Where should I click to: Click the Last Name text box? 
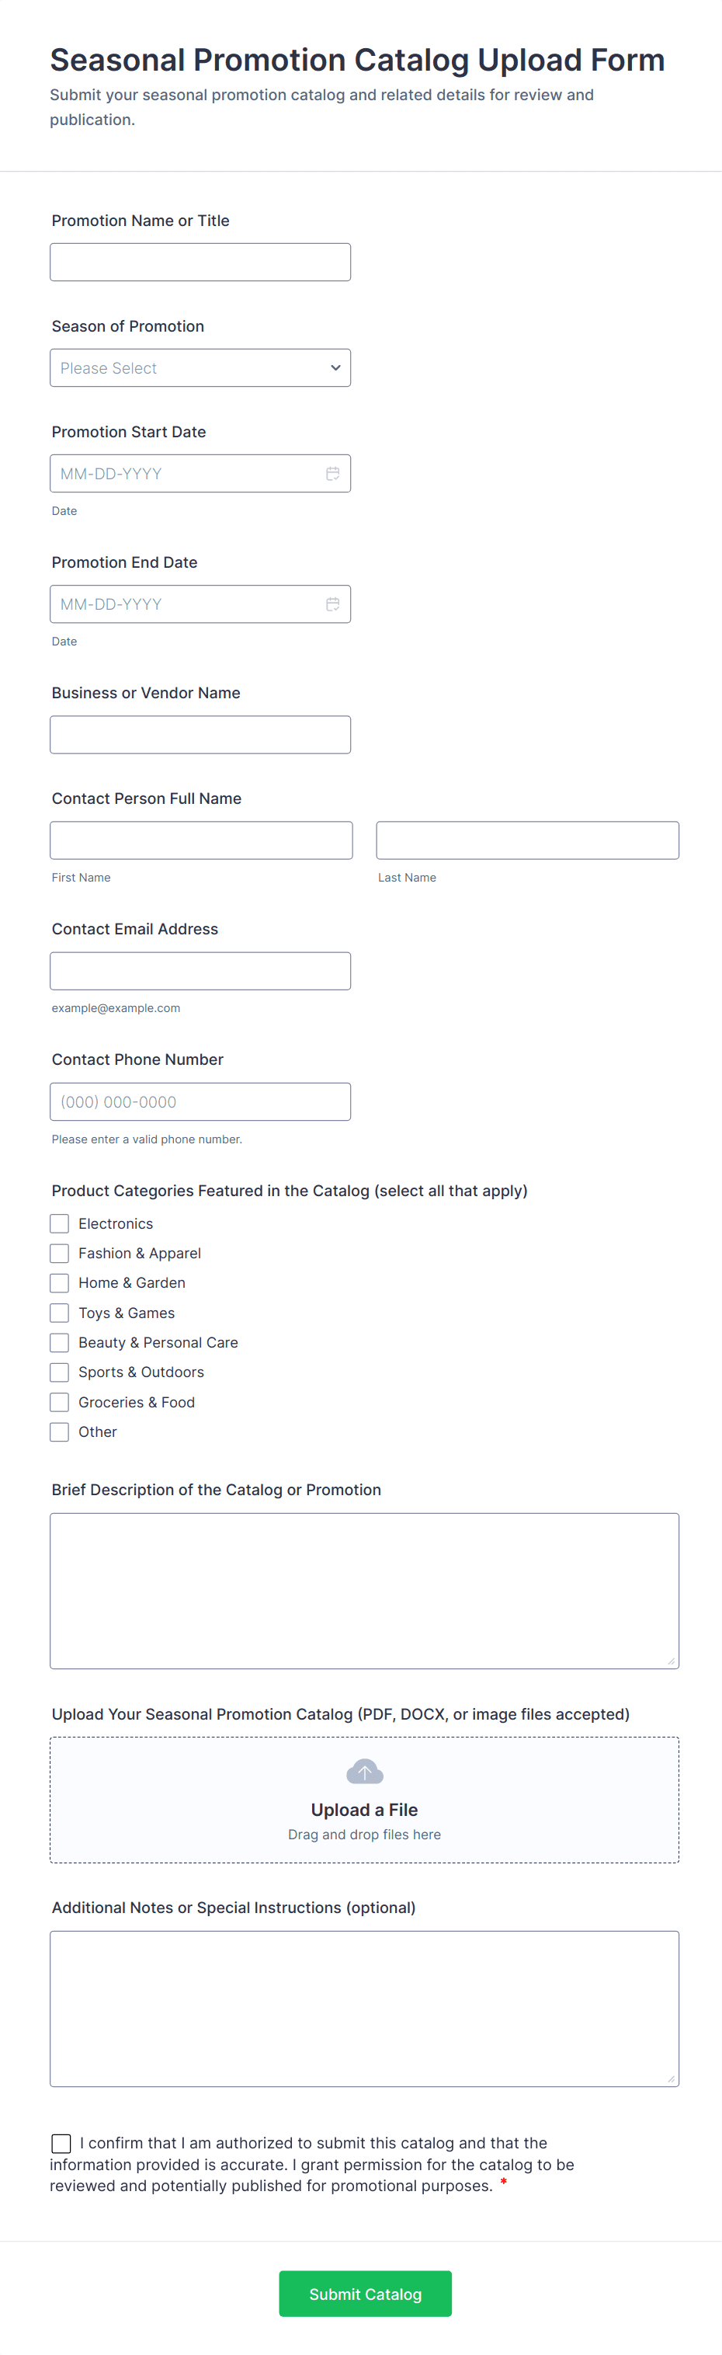[527, 840]
